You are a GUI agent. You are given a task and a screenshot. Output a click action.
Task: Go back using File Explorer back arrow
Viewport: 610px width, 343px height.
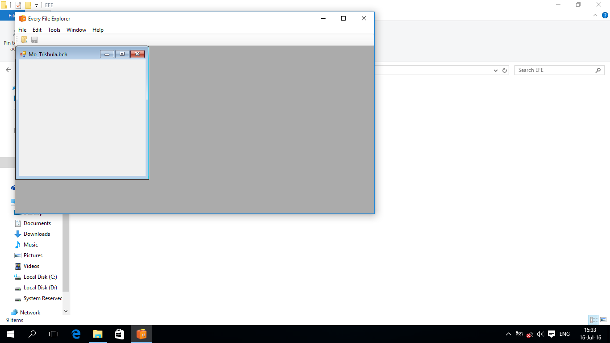(8, 70)
